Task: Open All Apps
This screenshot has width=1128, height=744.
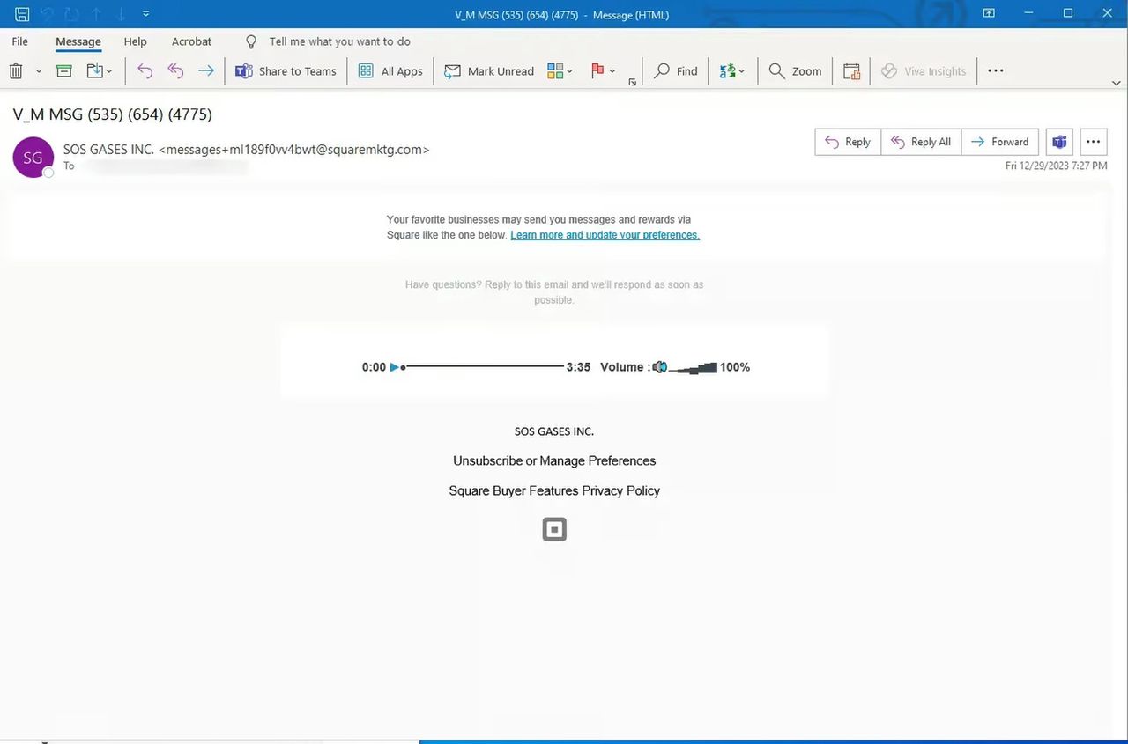Action: coord(390,71)
